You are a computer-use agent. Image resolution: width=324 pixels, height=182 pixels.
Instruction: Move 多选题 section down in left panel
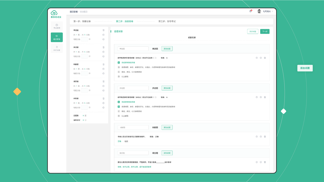tap(104, 56)
